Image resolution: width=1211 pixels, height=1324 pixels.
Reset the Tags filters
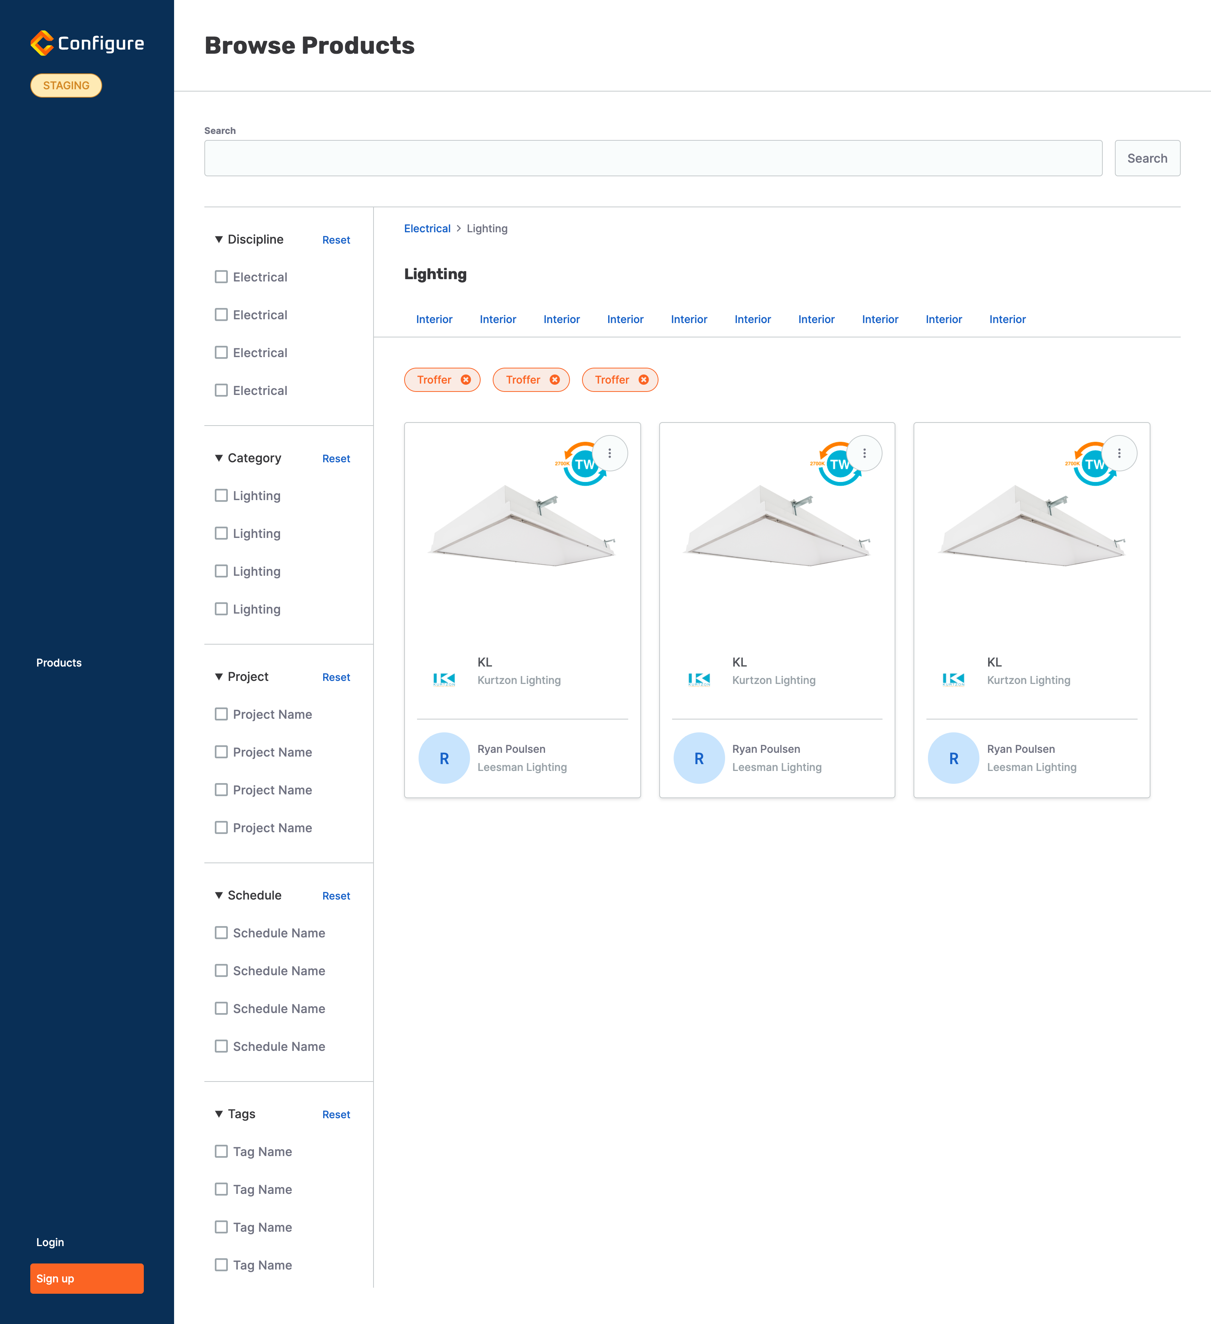click(336, 1115)
